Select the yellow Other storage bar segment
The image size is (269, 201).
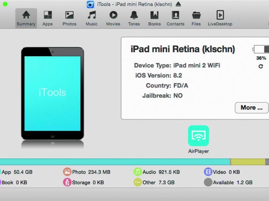point(248,162)
